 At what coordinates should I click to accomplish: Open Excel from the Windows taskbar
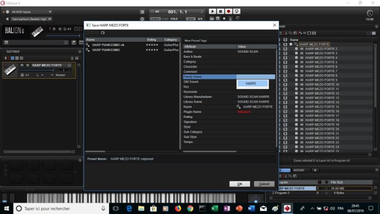pyautogui.click(x=214, y=208)
